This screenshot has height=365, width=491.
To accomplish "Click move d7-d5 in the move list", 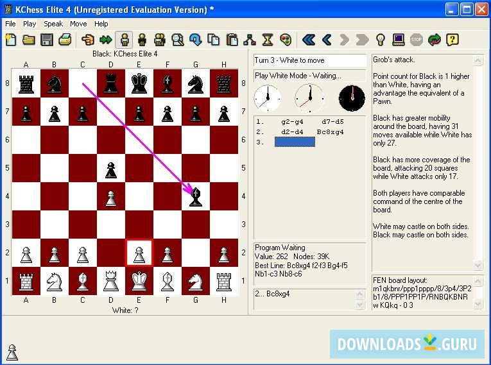I will [332, 122].
